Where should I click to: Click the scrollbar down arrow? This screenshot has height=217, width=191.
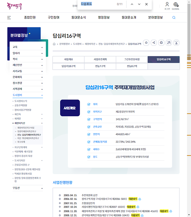point(189,215)
